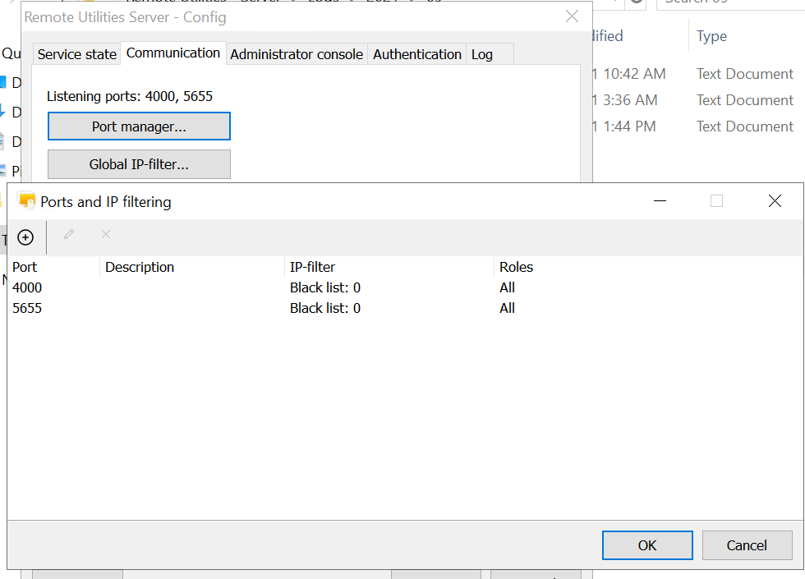Click the Ports and IP filtering window icon
This screenshot has height=579, width=805.
27,201
